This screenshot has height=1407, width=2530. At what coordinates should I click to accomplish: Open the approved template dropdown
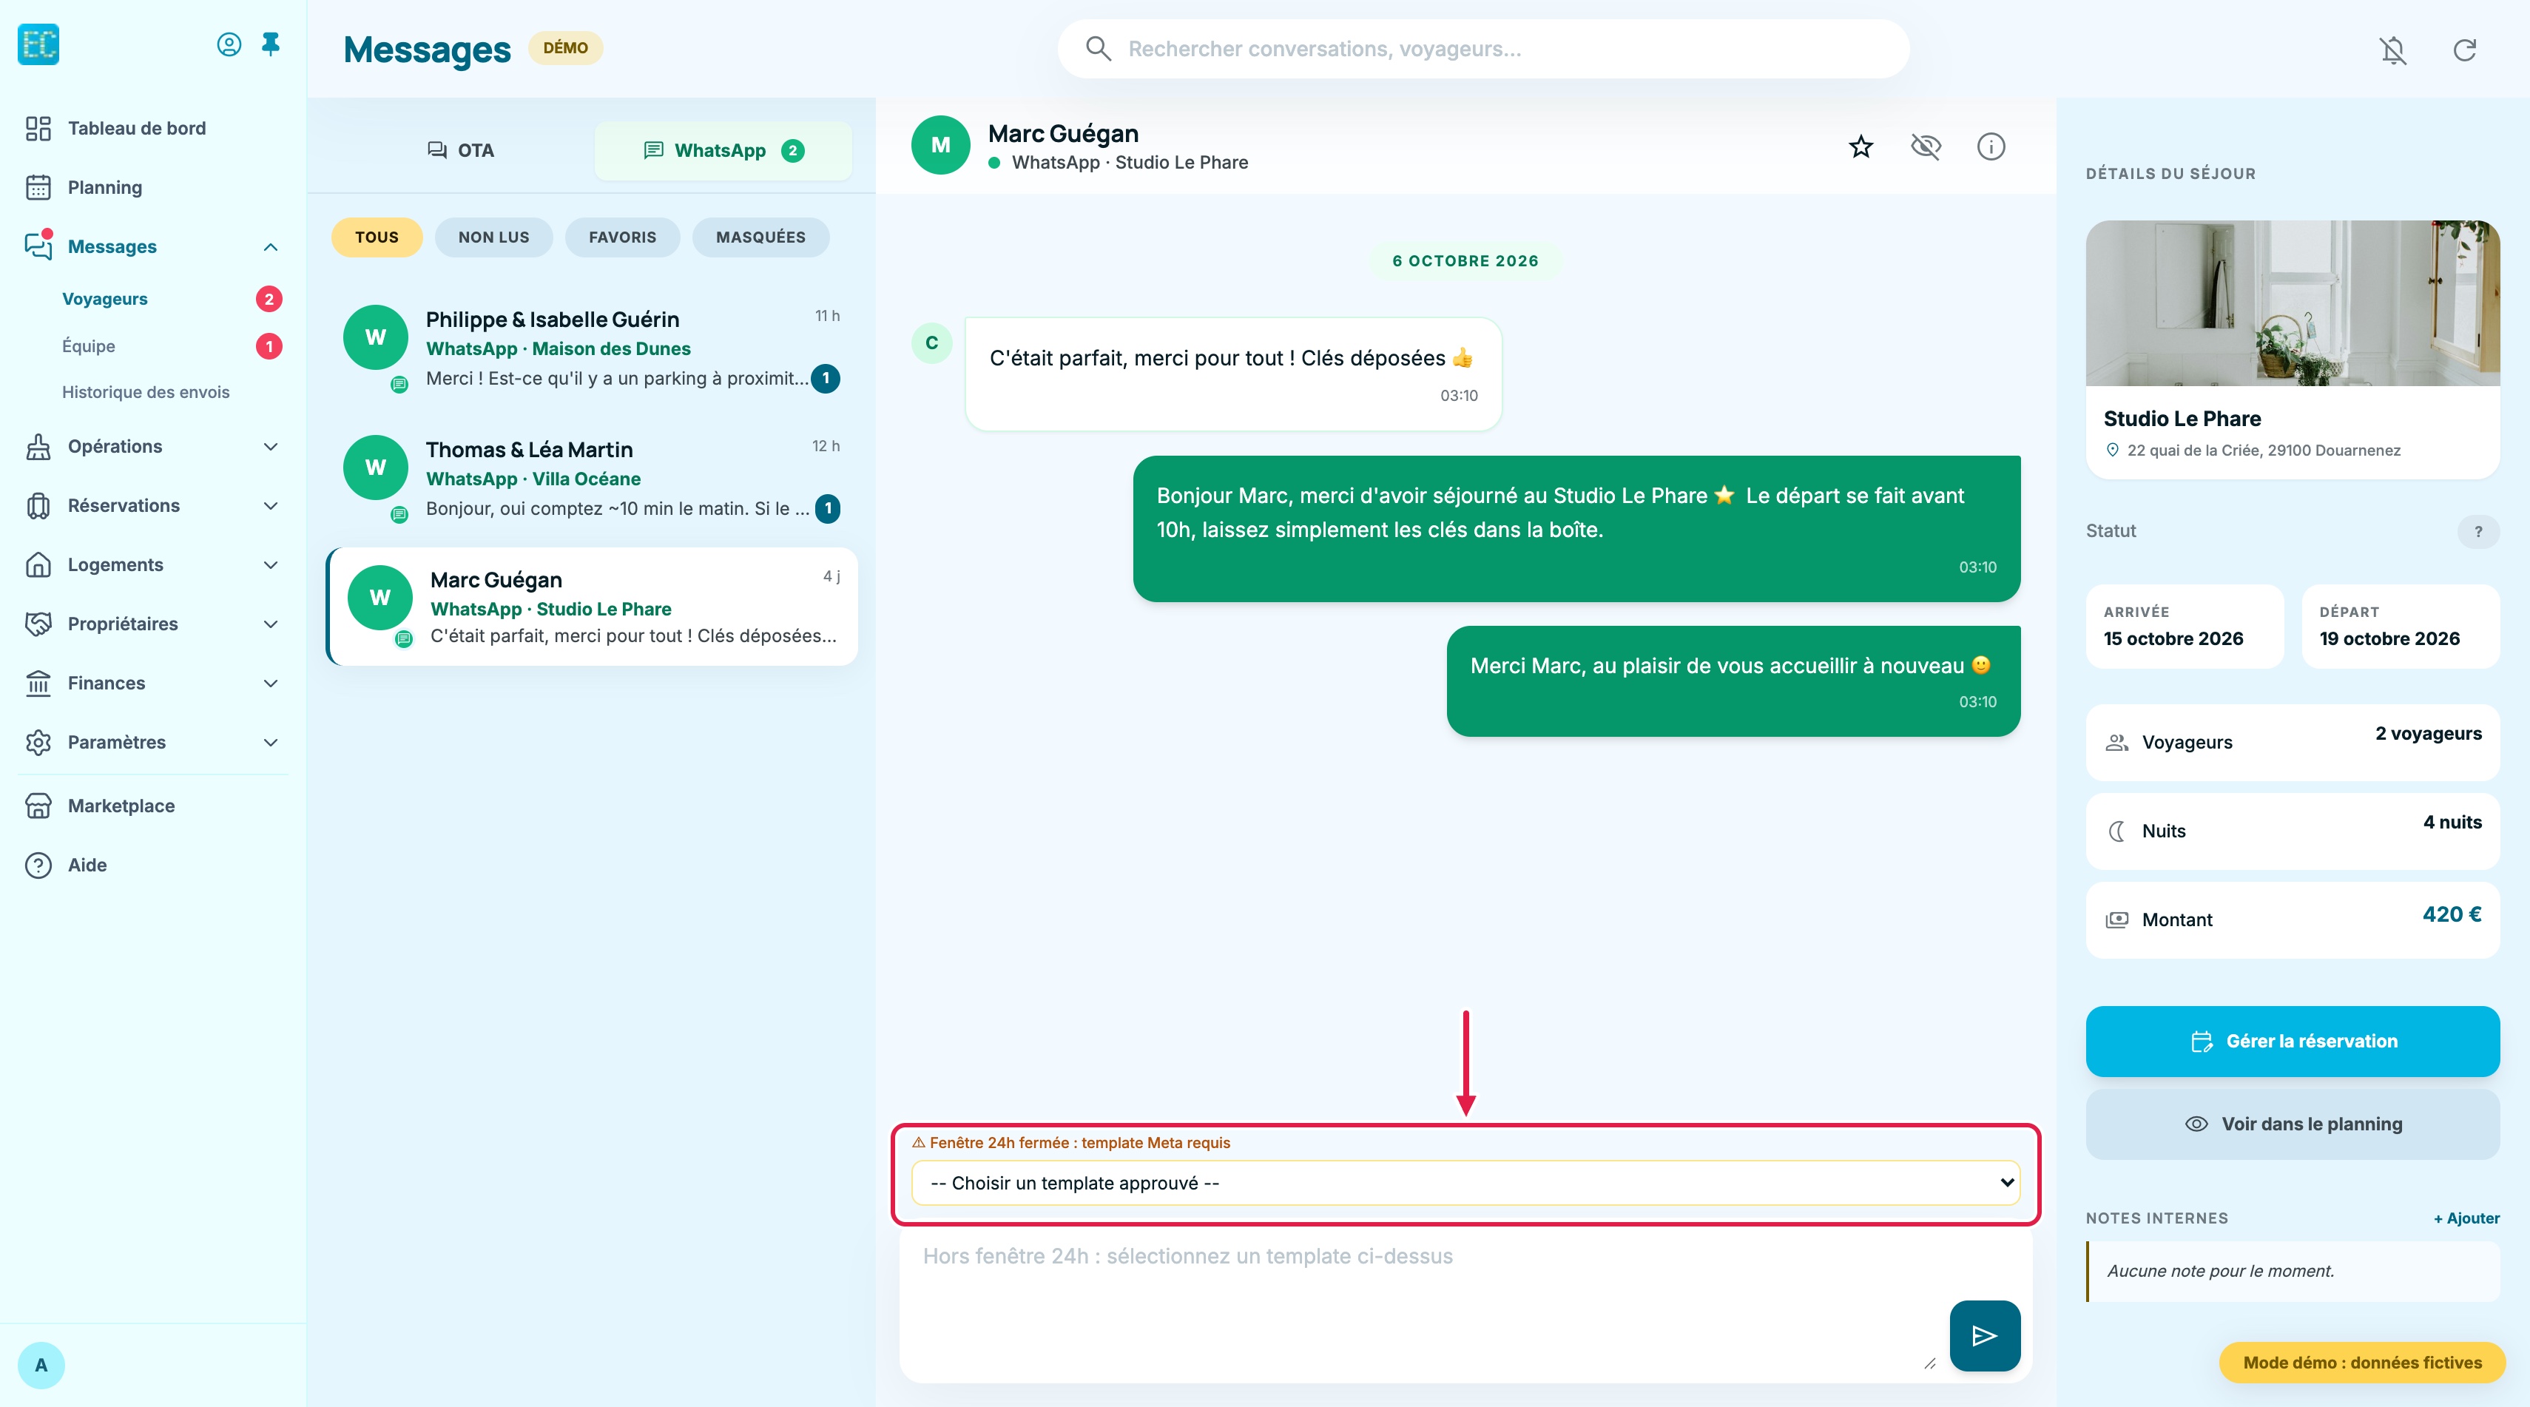point(1465,1183)
